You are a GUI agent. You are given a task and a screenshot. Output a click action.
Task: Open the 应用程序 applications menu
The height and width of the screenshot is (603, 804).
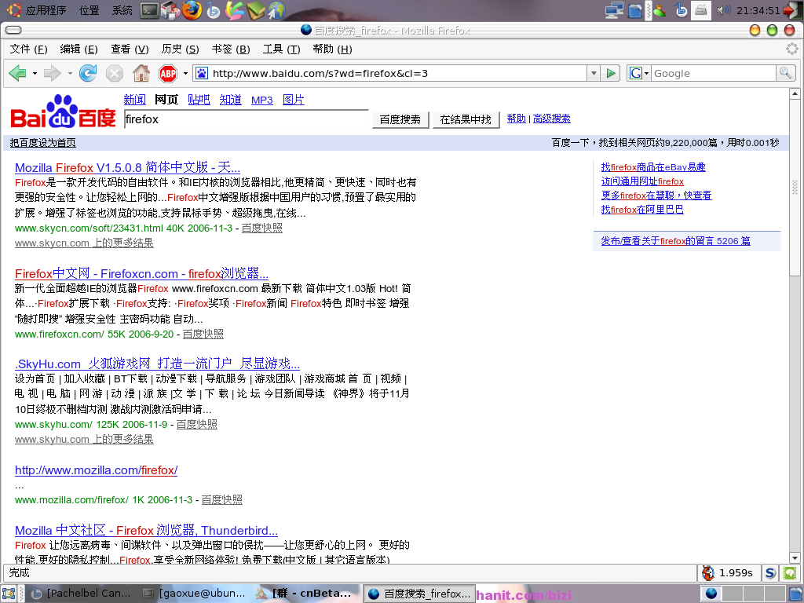pyautogui.click(x=46, y=10)
